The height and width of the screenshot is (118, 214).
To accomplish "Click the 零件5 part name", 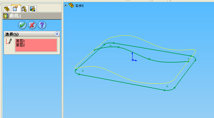I will click(x=80, y=6).
